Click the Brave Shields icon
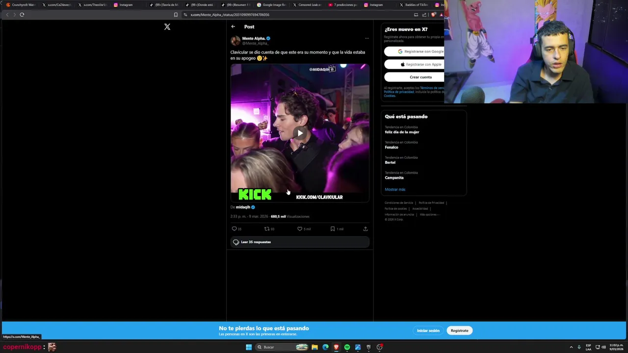Viewport: 628px width, 353px height. point(433,15)
